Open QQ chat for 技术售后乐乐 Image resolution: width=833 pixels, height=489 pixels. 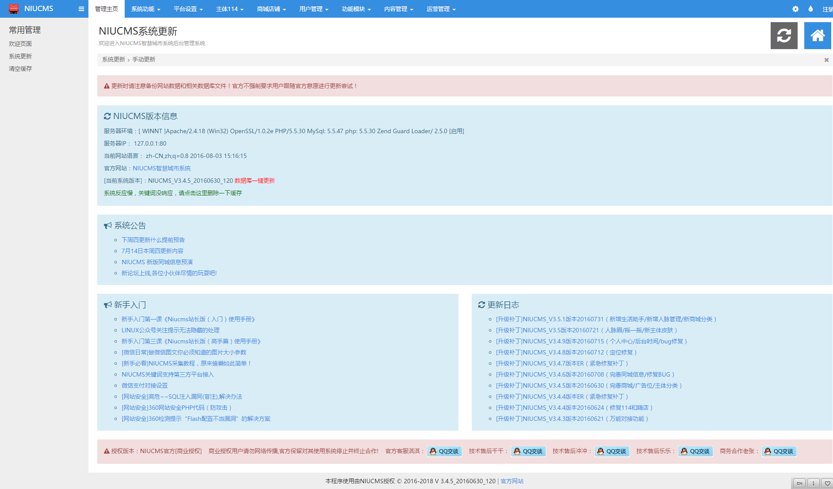click(x=695, y=451)
